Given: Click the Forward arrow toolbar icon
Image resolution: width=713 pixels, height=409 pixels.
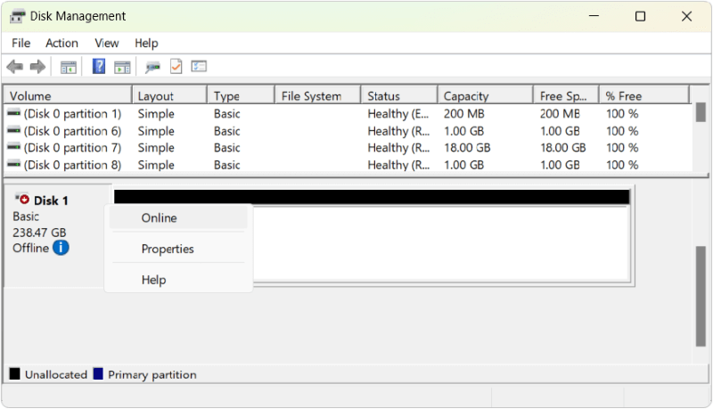Looking at the screenshot, I should click(x=37, y=67).
